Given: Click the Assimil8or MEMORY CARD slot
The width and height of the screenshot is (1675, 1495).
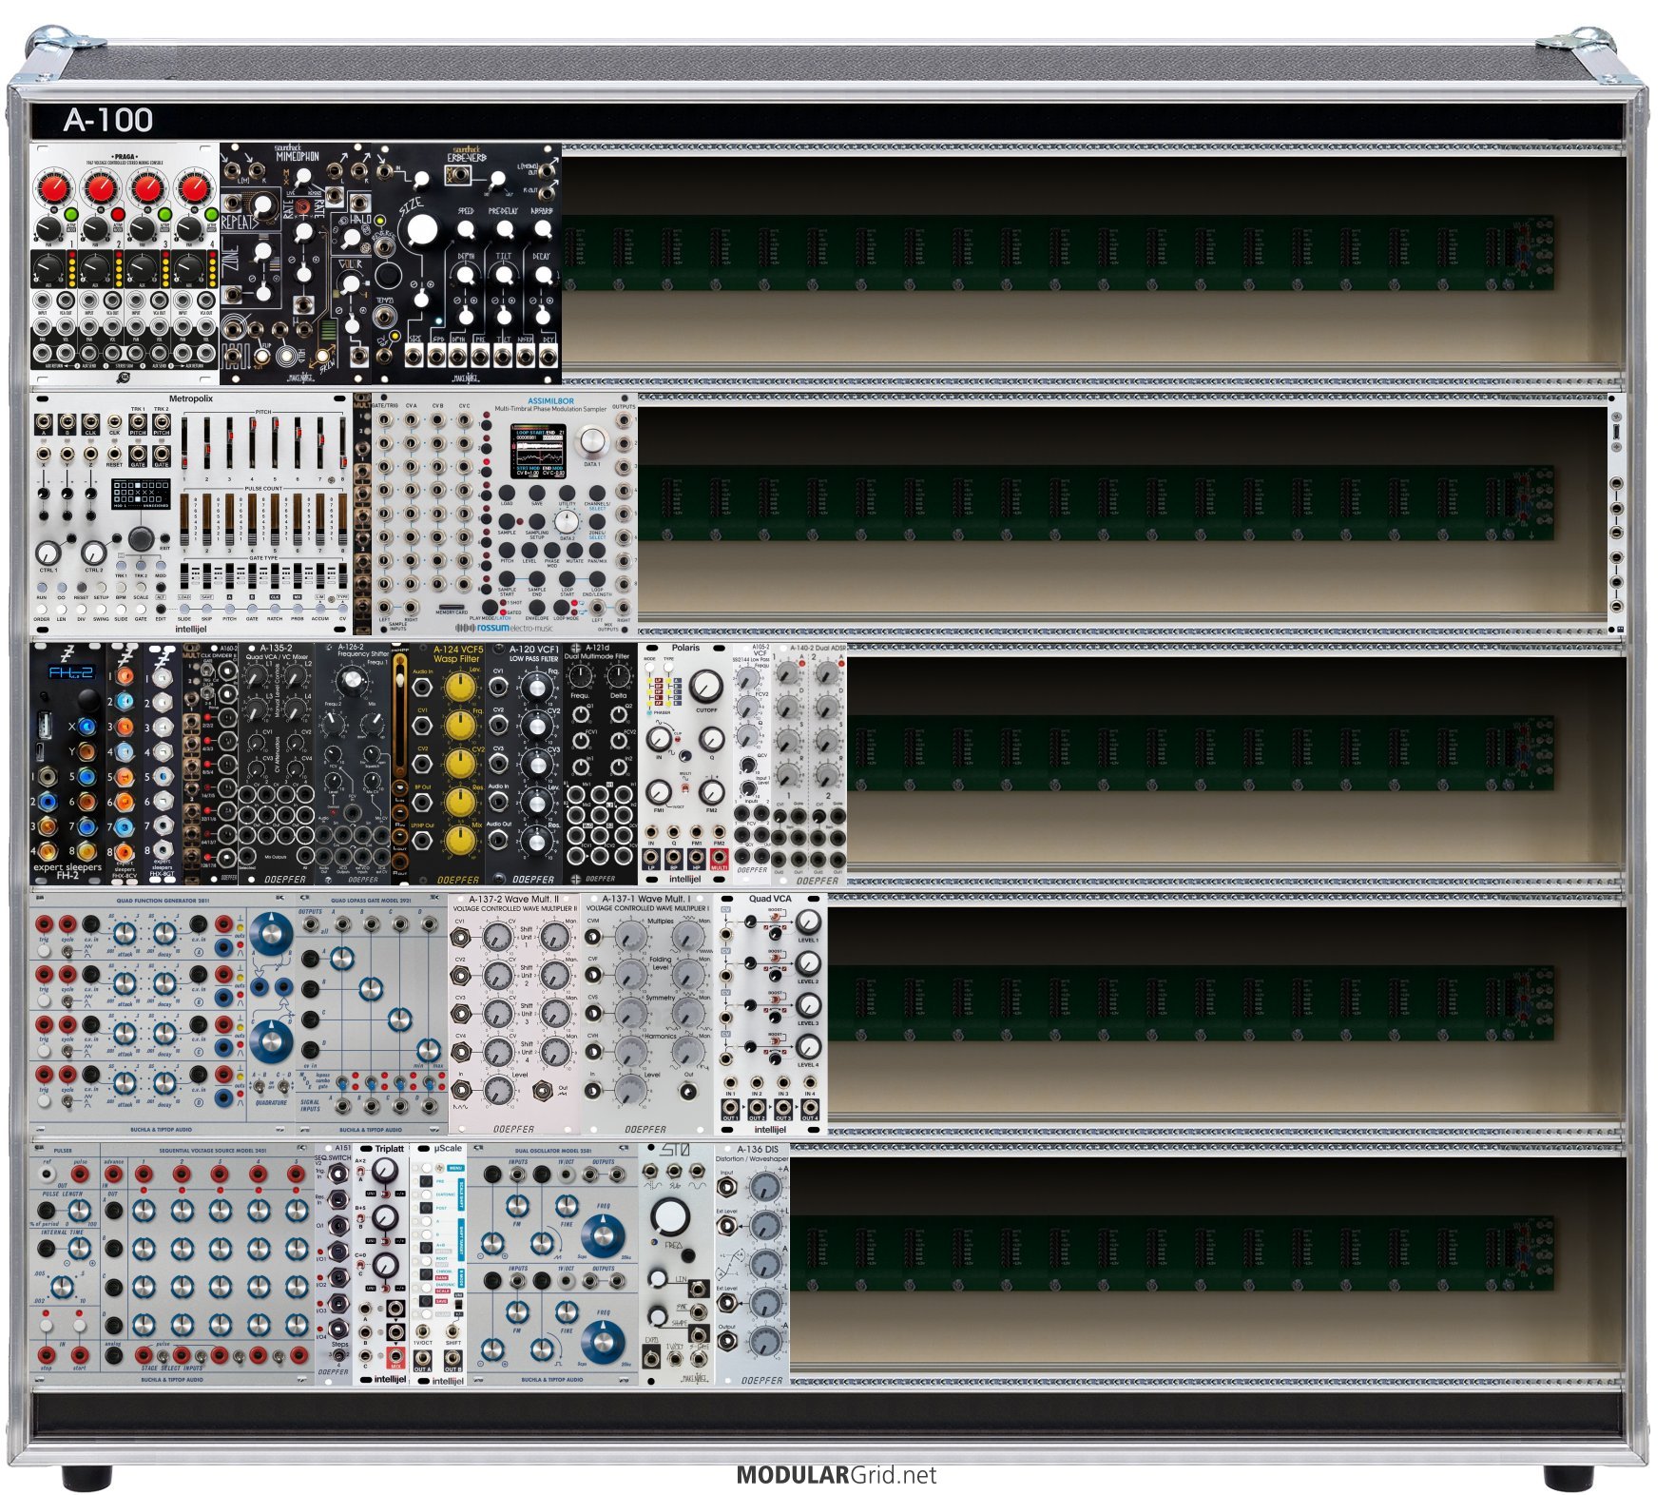Looking at the screenshot, I should coord(452,605).
